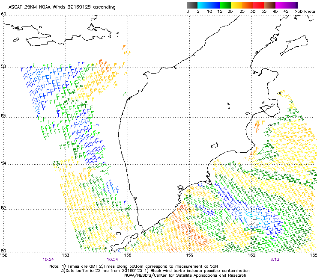Click the latitude label '56'

click(3, 116)
